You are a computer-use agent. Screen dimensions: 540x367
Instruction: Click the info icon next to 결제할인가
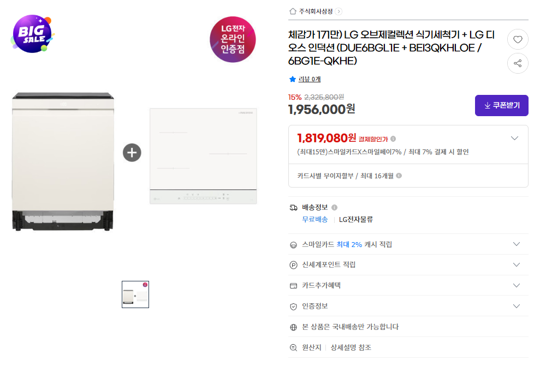tap(393, 139)
